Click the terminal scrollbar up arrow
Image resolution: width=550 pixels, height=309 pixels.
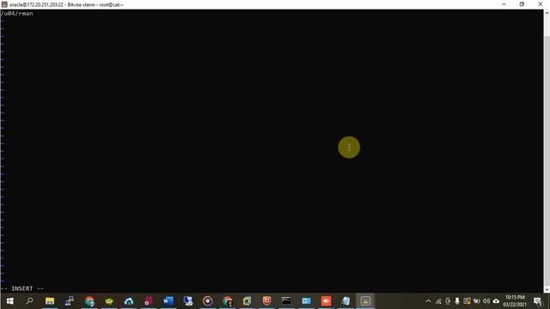tap(547, 13)
